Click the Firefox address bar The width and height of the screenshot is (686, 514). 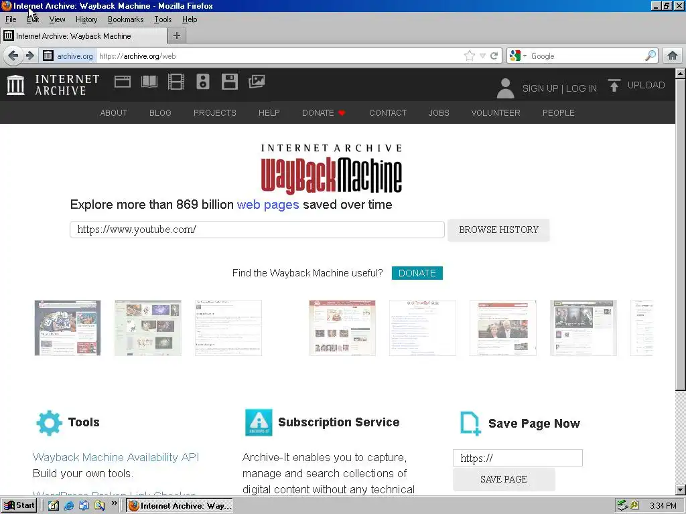coord(280,56)
